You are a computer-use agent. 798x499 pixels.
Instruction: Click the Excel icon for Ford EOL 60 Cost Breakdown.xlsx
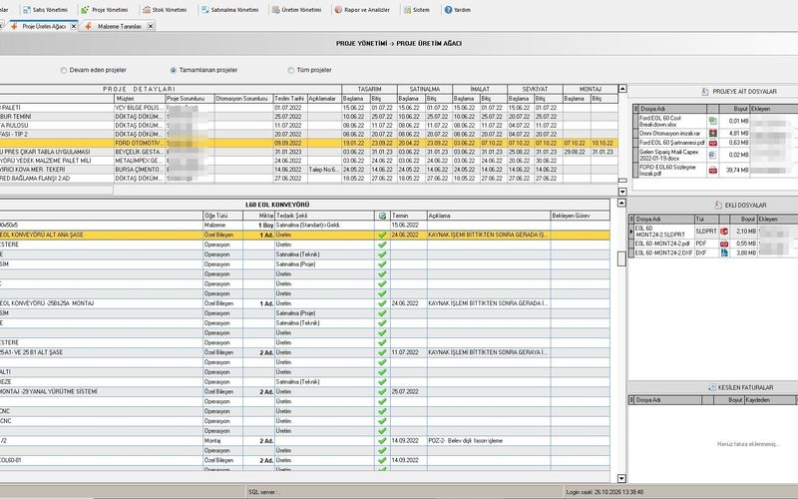(712, 121)
